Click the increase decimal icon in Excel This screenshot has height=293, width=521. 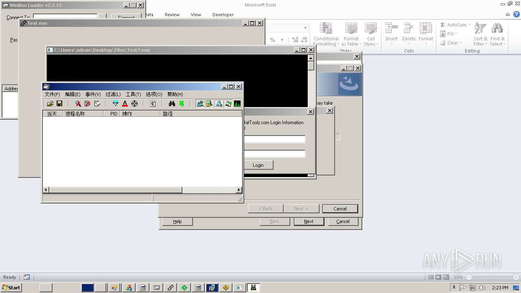click(295, 40)
